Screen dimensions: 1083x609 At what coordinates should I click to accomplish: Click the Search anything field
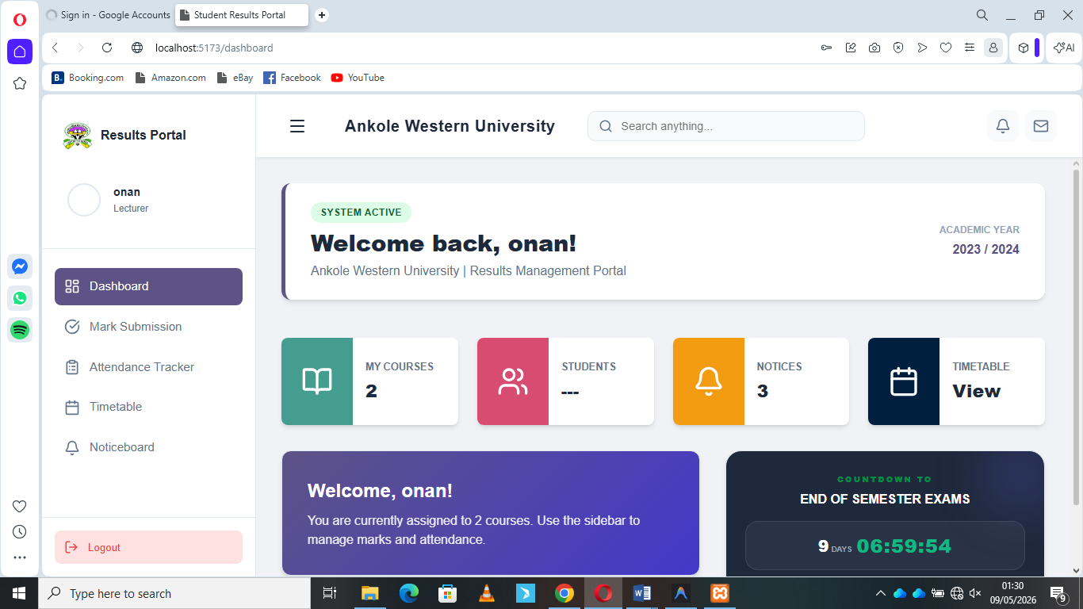pyautogui.click(x=726, y=126)
